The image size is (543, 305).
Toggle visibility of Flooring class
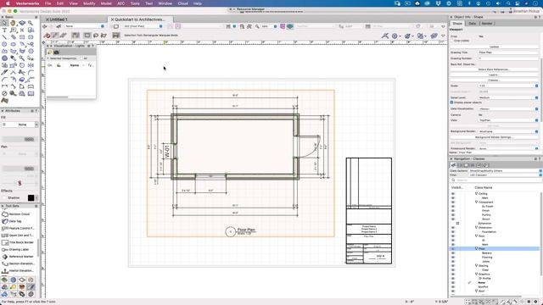(453, 258)
